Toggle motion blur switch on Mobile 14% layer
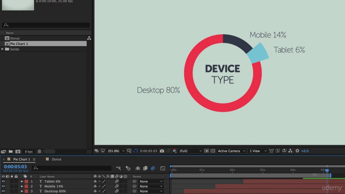This screenshot has width=345, height=194. 117,186
